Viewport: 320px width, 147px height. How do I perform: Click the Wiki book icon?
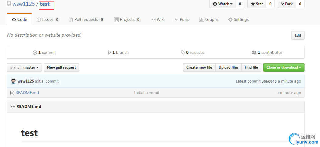click(x=153, y=20)
